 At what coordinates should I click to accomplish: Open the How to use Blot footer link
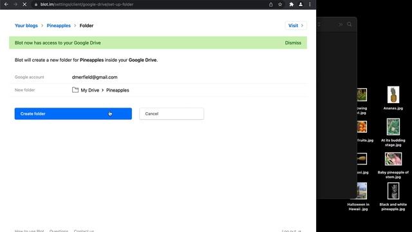pyautogui.click(x=29, y=231)
